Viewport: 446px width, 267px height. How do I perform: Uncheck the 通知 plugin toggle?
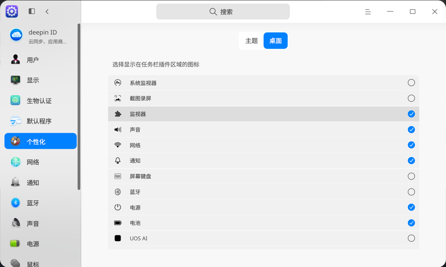point(411,161)
